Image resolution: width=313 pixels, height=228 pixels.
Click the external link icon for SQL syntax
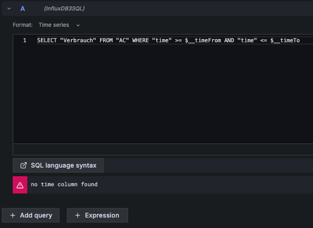24,165
